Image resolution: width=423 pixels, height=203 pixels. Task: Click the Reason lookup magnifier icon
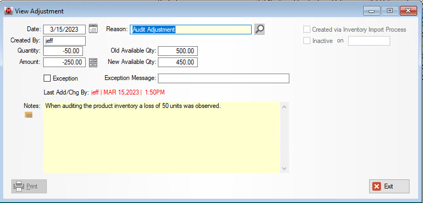[259, 30]
